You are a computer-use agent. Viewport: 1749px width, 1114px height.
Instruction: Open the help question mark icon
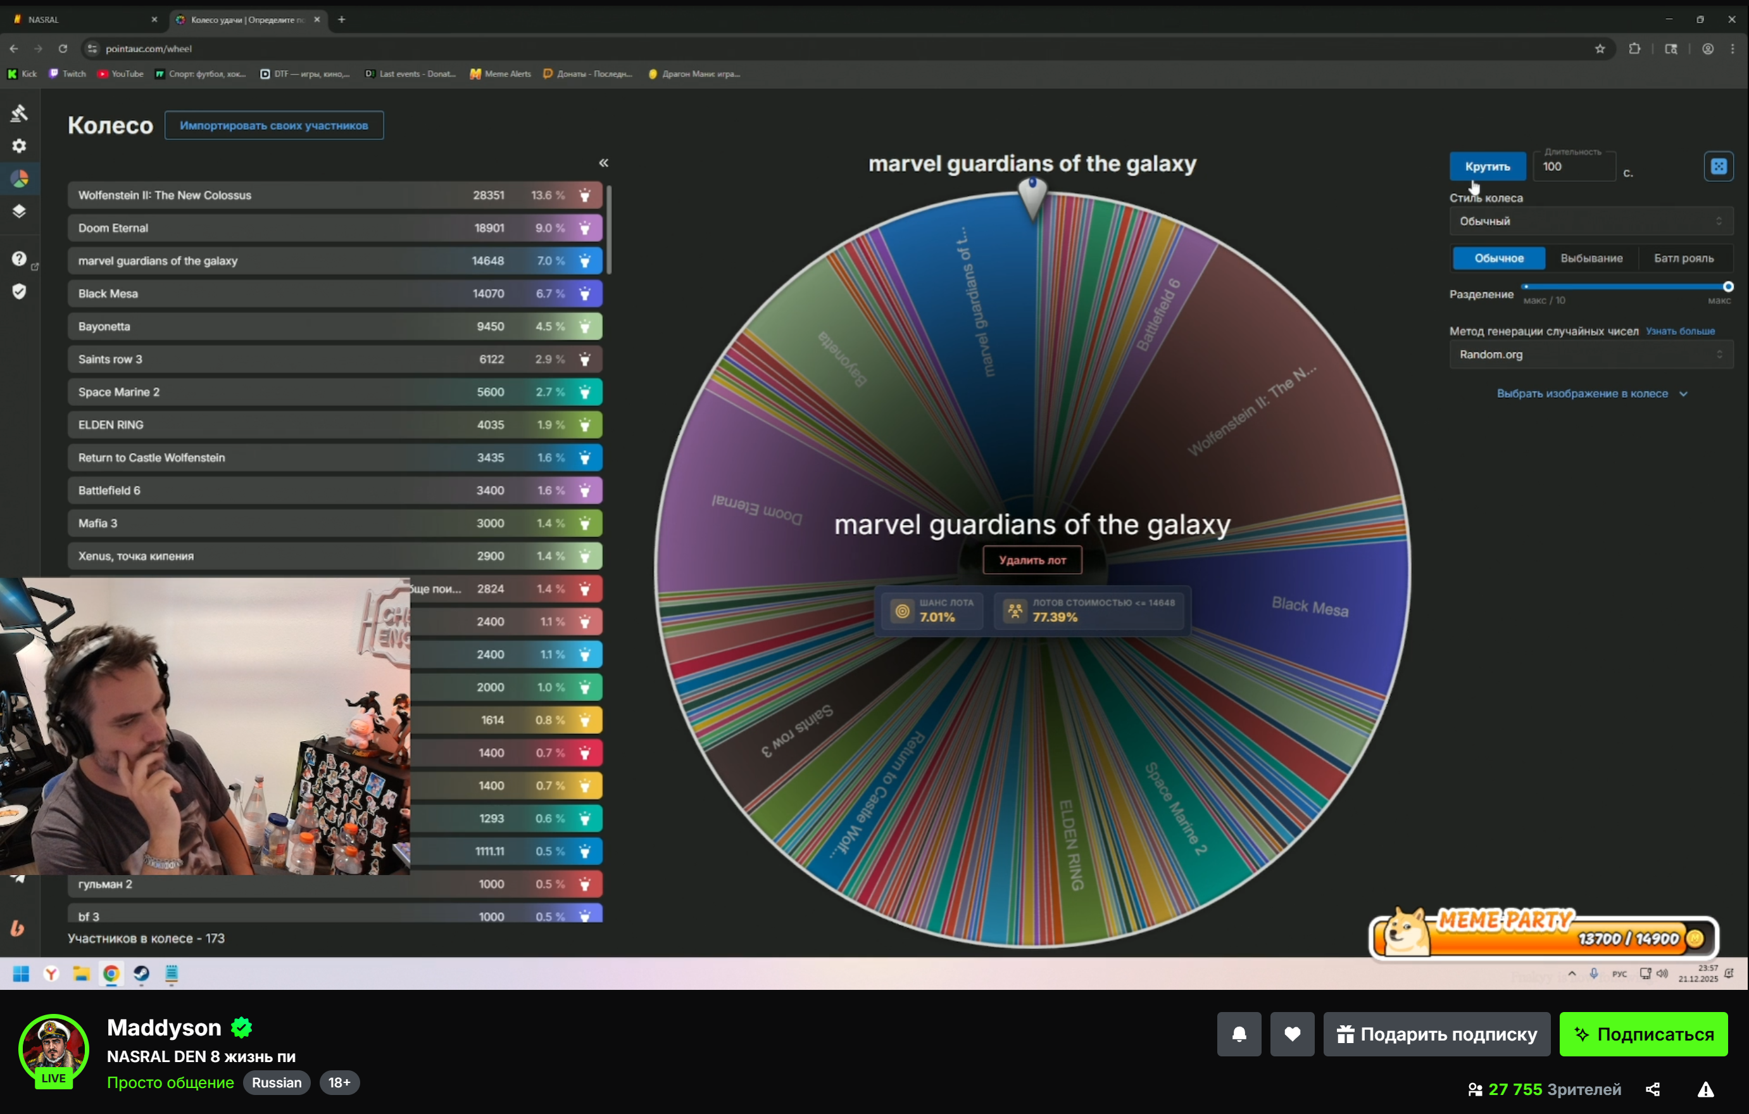[20, 258]
